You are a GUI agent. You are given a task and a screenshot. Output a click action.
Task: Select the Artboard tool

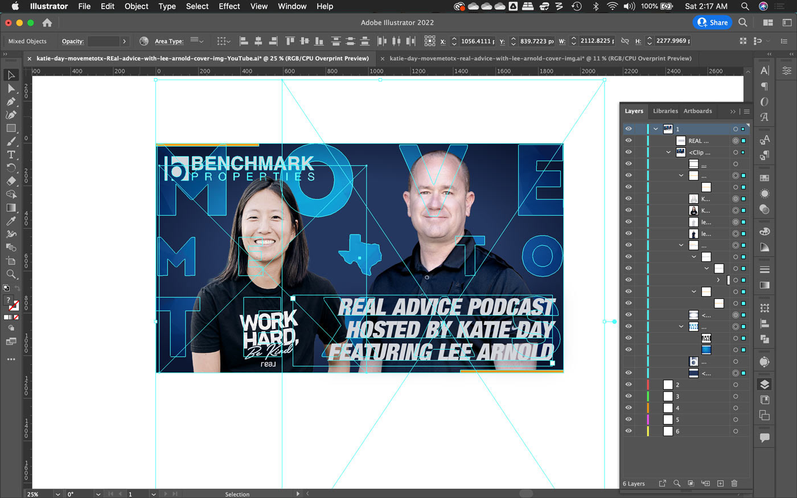[x=11, y=261]
